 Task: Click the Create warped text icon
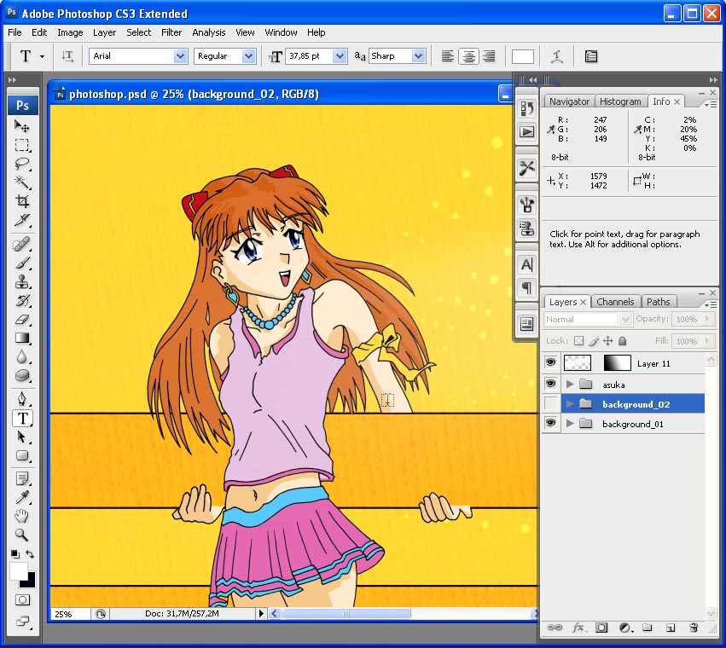tap(556, 56)
